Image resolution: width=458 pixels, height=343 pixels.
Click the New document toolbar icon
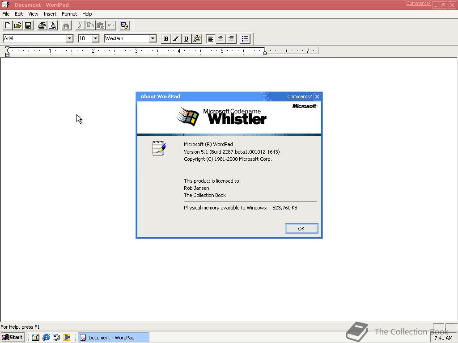(x=8, y=25)
